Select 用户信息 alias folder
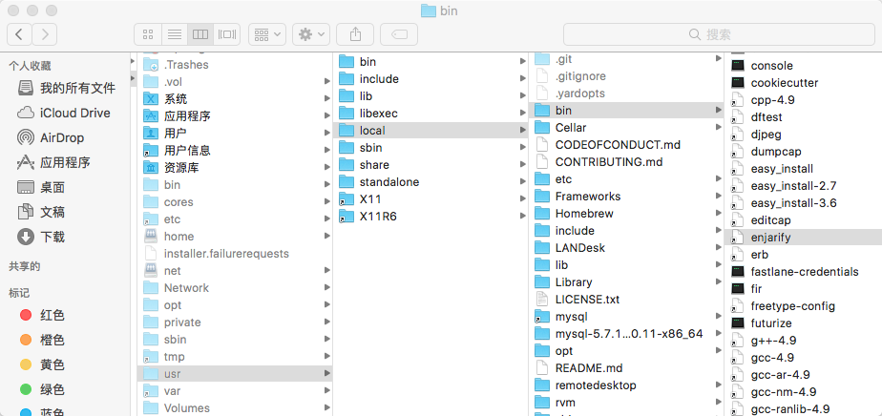 235,151
